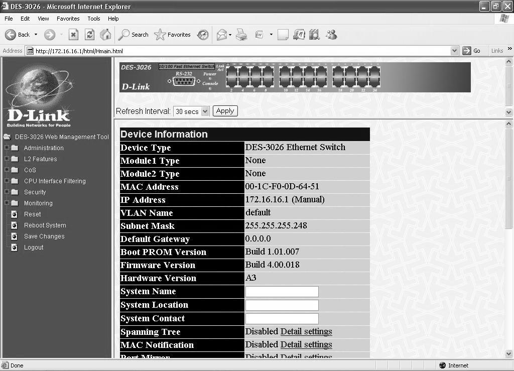Open the Edit menu
The width and height of the screenshot is (514, 371).
[x=25, y=19]
